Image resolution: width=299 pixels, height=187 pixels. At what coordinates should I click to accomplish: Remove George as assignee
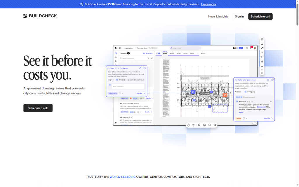point(254,92)
